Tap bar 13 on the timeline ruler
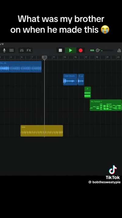The height and width of the screenshot is (218, 122). (x=65, y=57)
